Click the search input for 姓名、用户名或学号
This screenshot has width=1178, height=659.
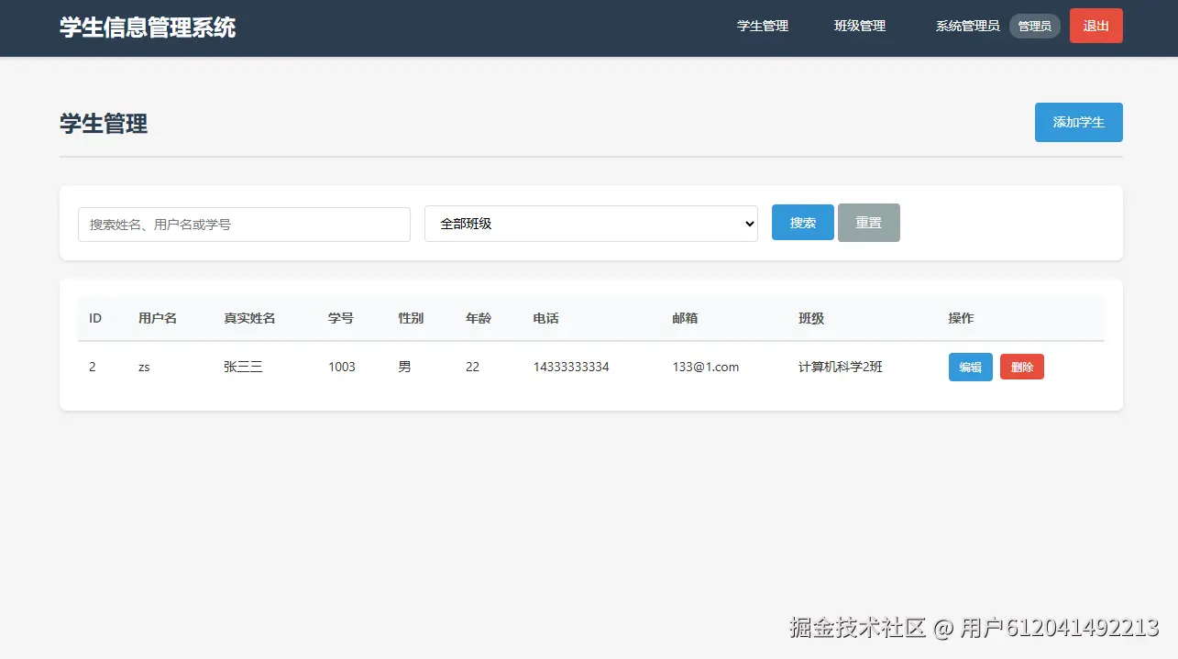[243, 224]
